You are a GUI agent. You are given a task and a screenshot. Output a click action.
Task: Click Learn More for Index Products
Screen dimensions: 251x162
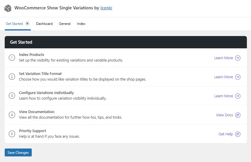click(223, 58)
